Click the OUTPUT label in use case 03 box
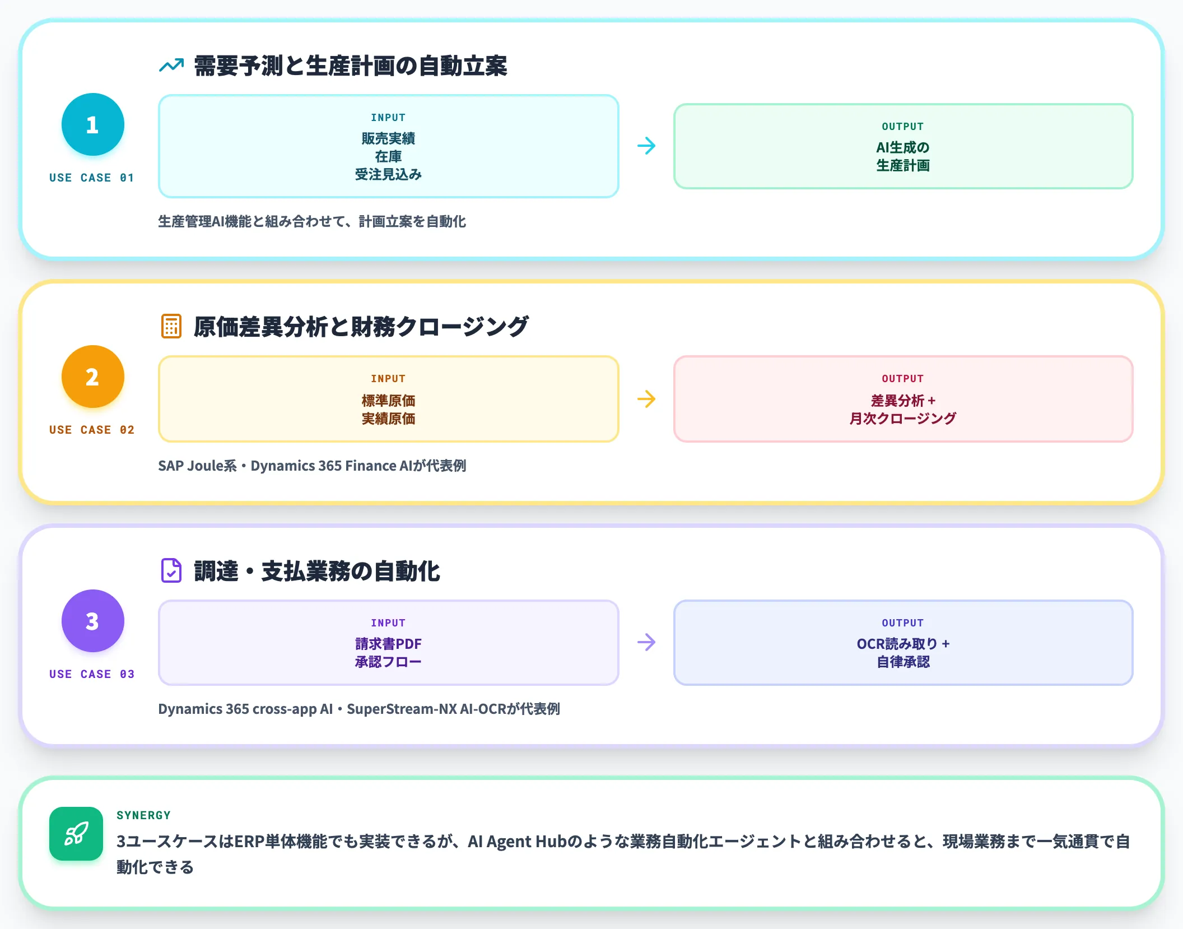 click(x=903, y=623)
